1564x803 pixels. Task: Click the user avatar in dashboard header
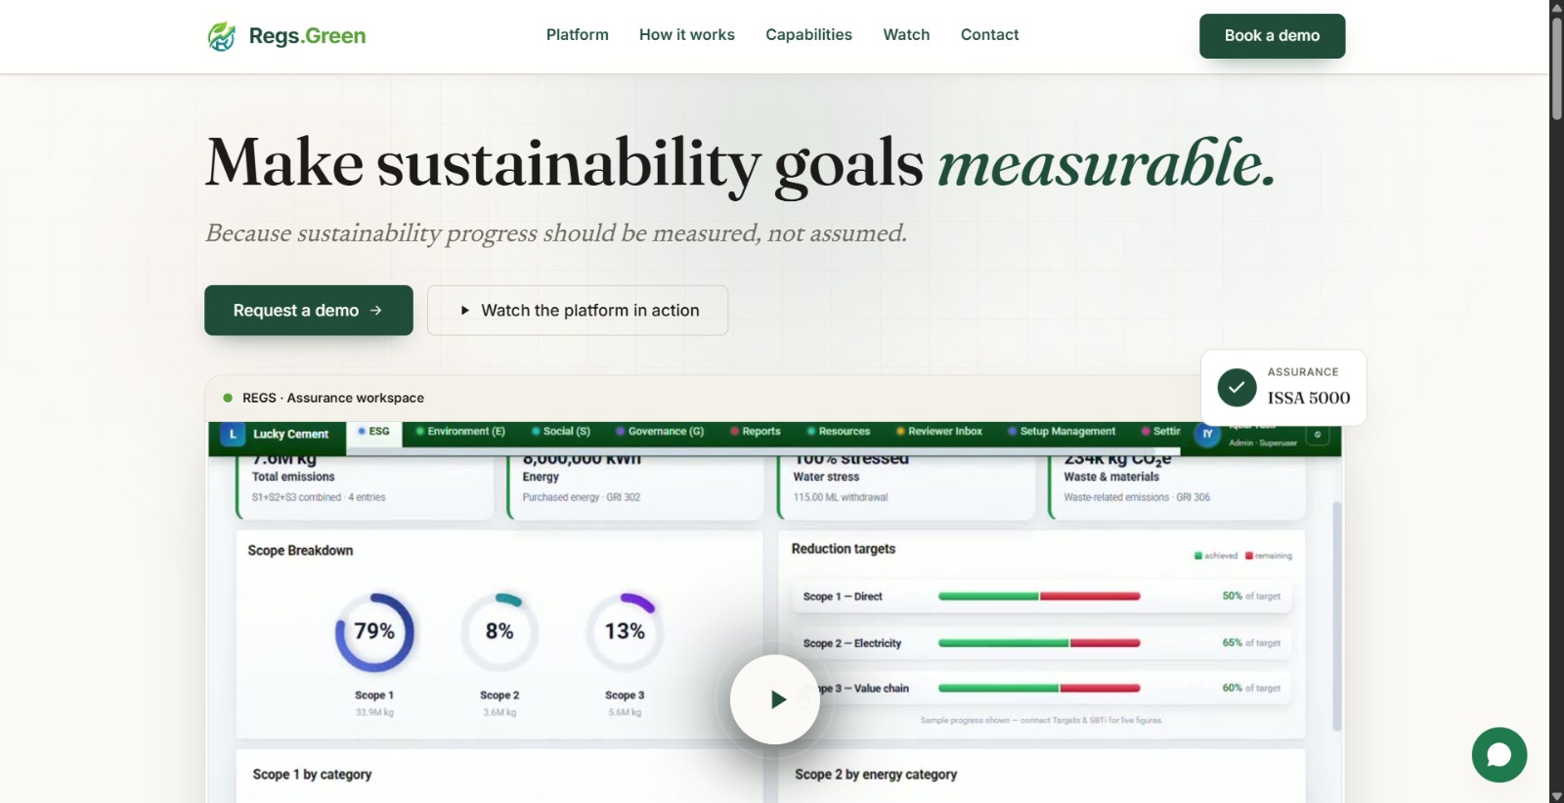[x=1207, y=434]
